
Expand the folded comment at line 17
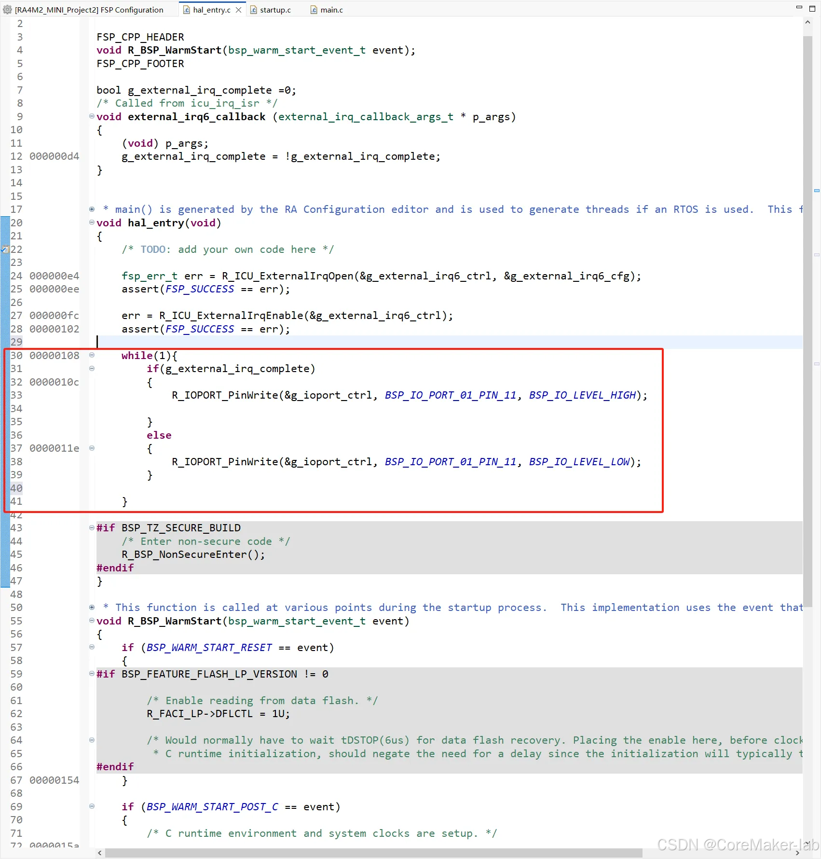tap(92, 209)
